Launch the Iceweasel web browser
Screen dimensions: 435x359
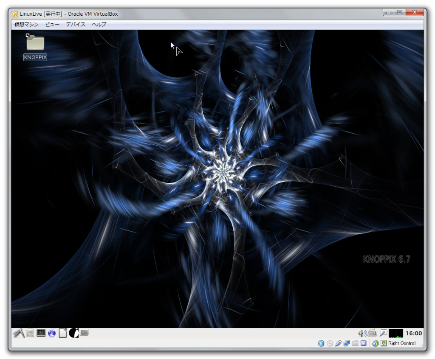pyautogui.click(x=52, y=333)
